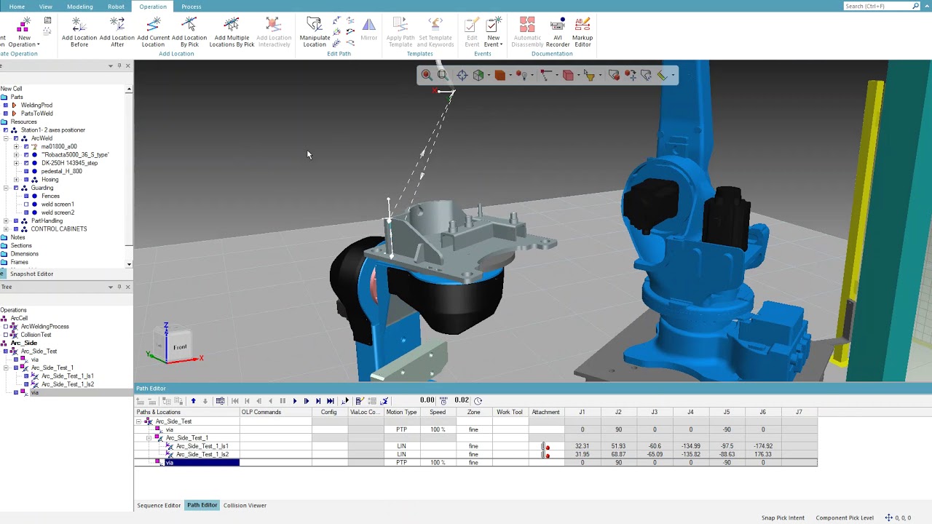This screenshot has height=524, width=932.
Task: Toggle the Arc_Side_Test_1_ls1 checkbox in Operation Tree
Action: coord(26,376)
